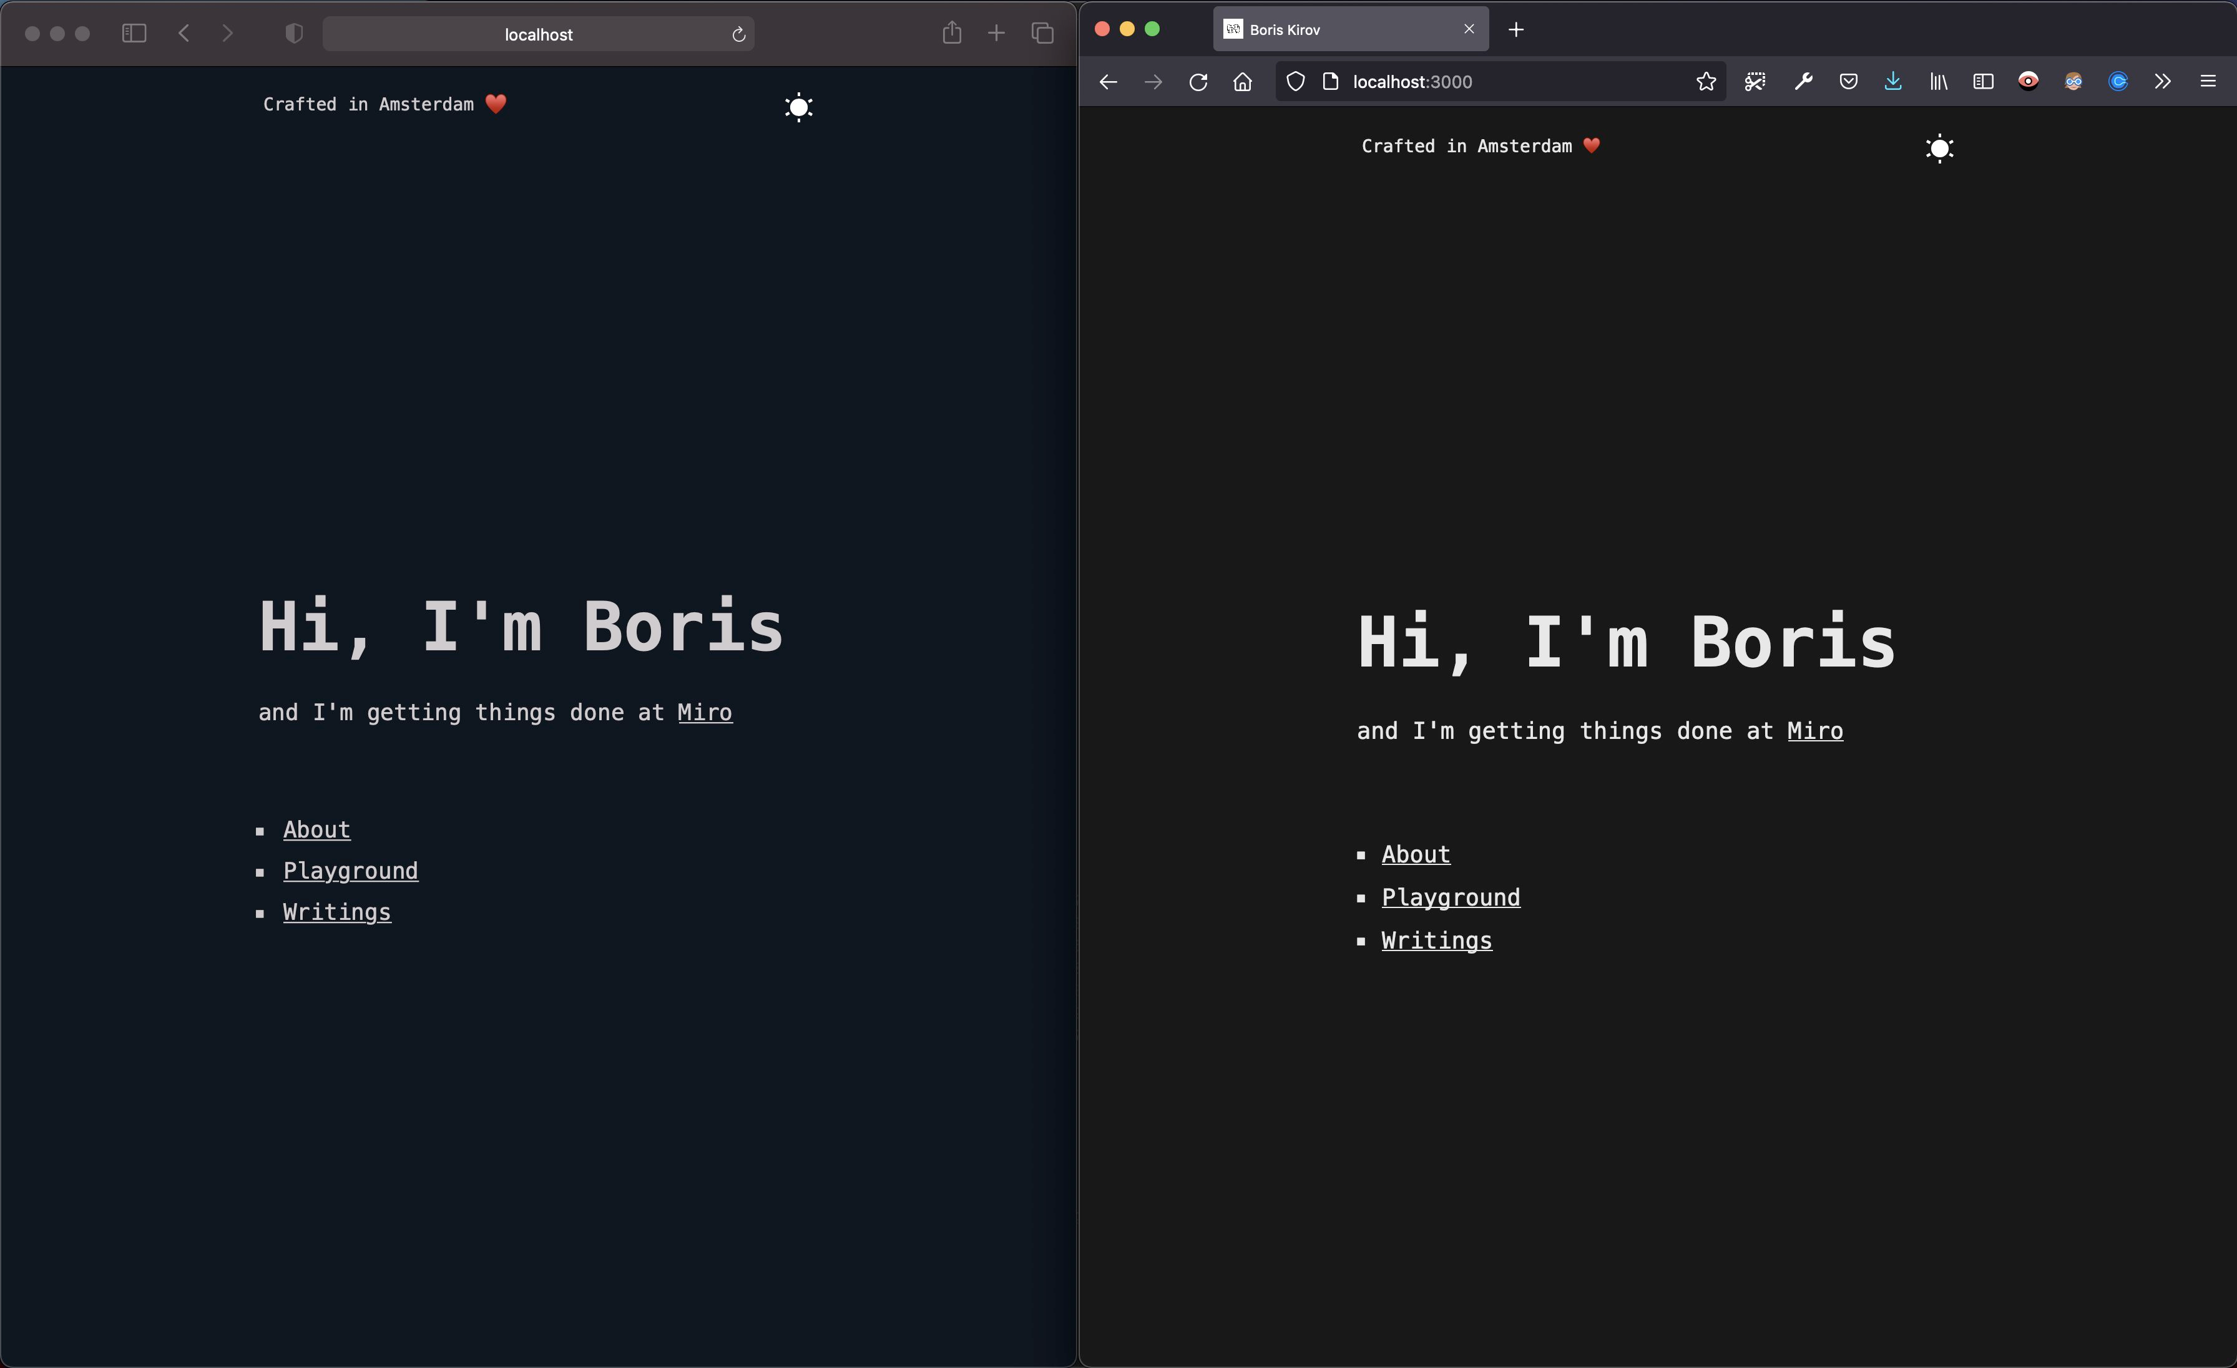This screenshot has height=1368, width=2237.
Task: Click Safari localhost address bar
Action: point(539,34)
